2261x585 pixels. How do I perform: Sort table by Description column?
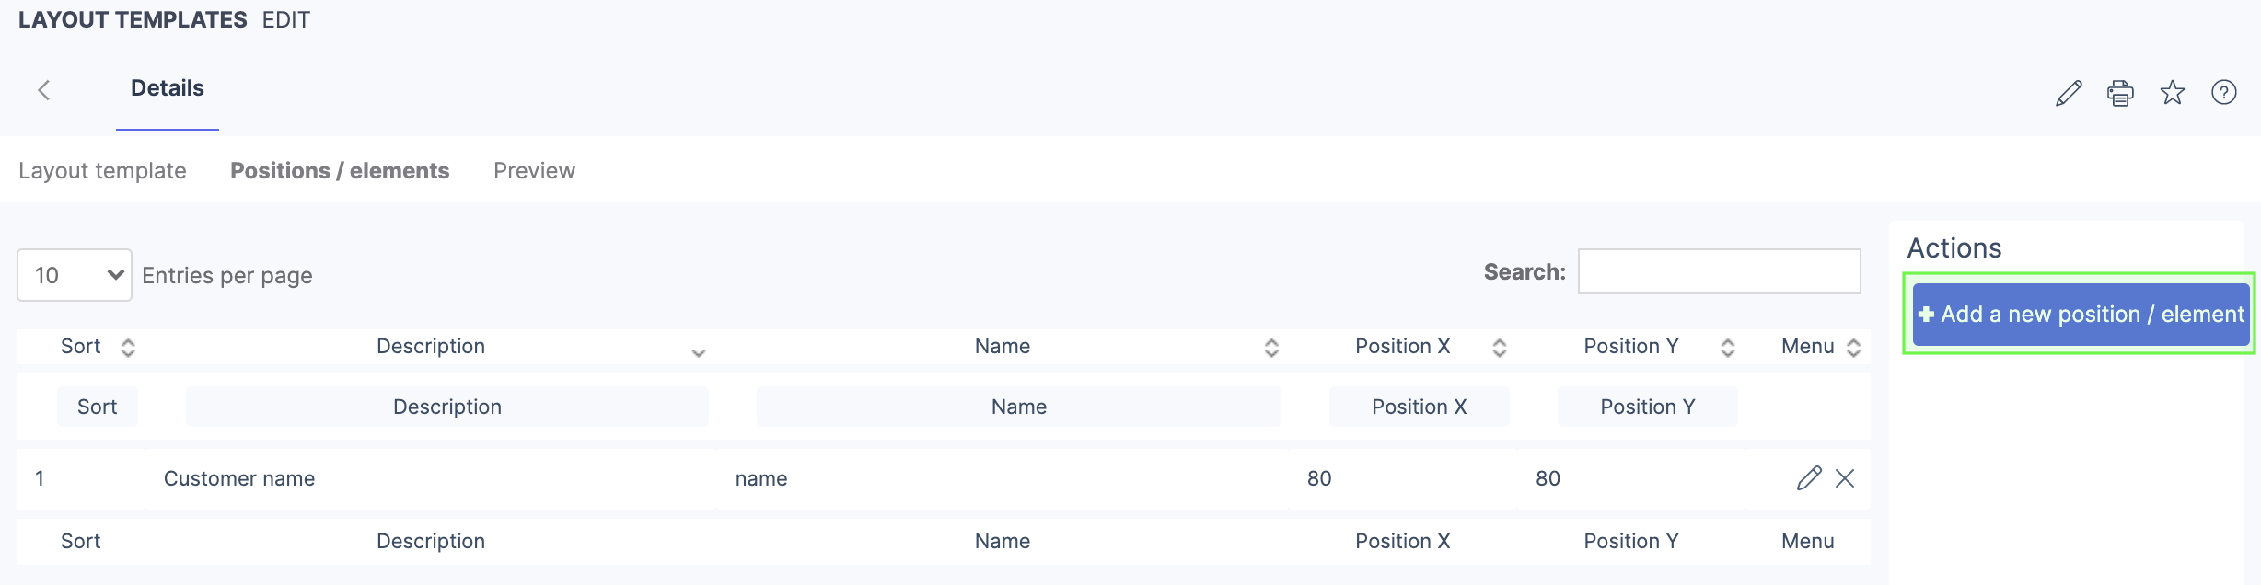[431, 347]
